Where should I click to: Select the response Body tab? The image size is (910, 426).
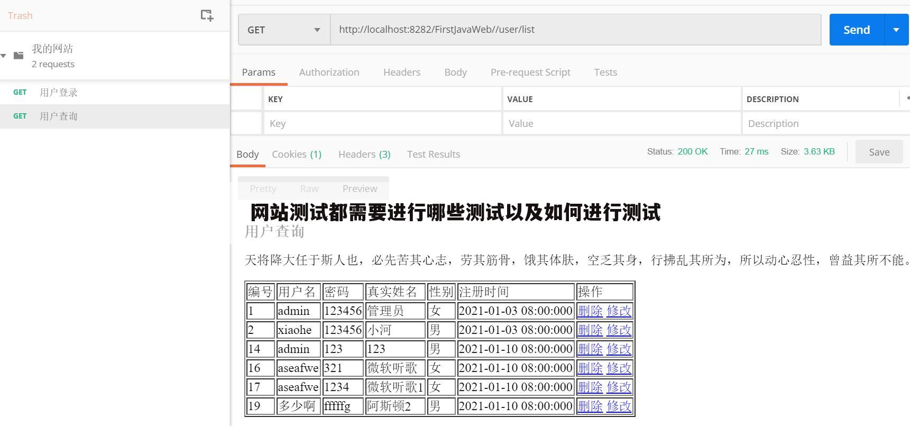pos(247,154)
